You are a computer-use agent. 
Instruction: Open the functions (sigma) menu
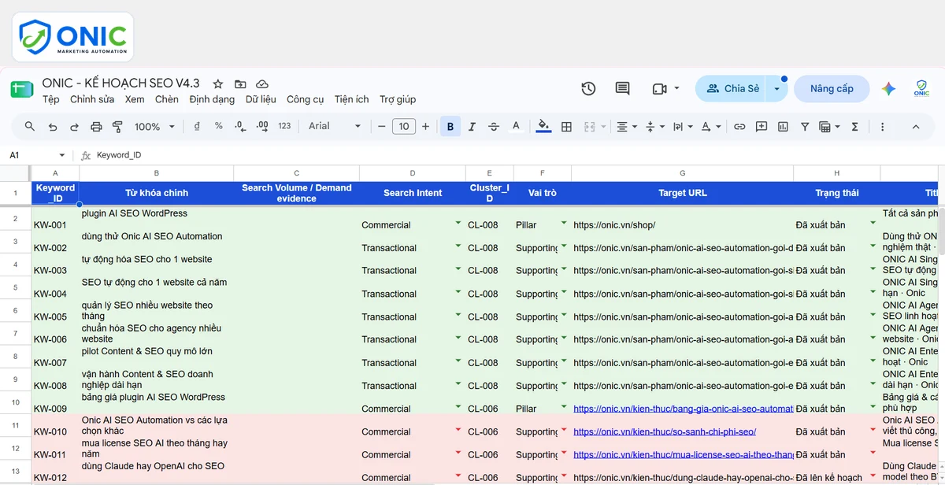coord(854,126)
